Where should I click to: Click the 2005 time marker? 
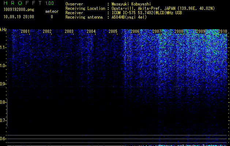(x=113, y=31)
